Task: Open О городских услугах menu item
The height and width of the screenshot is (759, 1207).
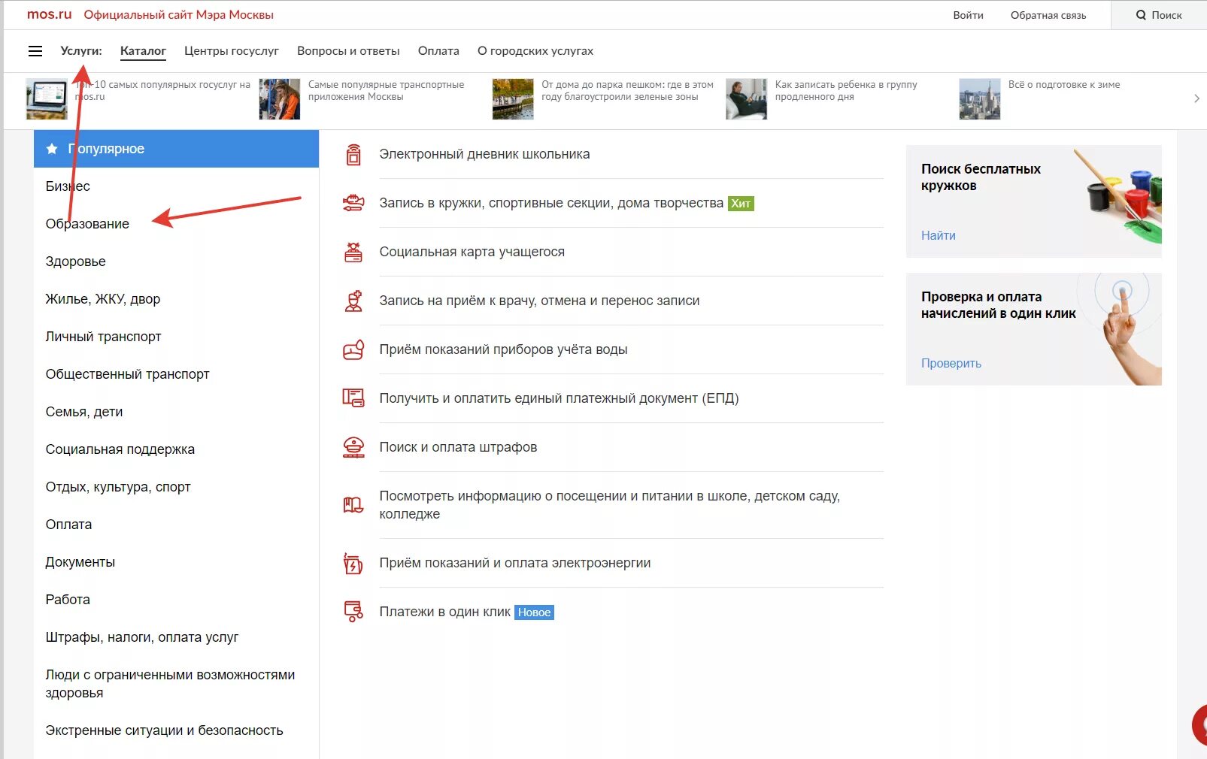Action: pyautogui.click(x=535, y=51)
